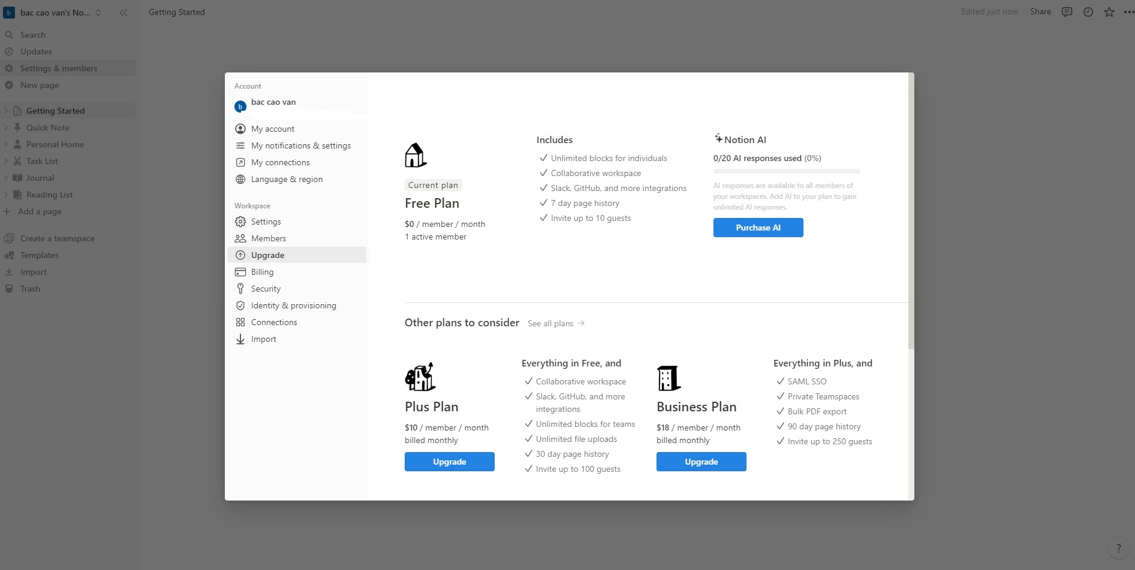This screenshot has width=1135, height=570.
Task: Click the Connections grid icon
Action: click(240, 322)
